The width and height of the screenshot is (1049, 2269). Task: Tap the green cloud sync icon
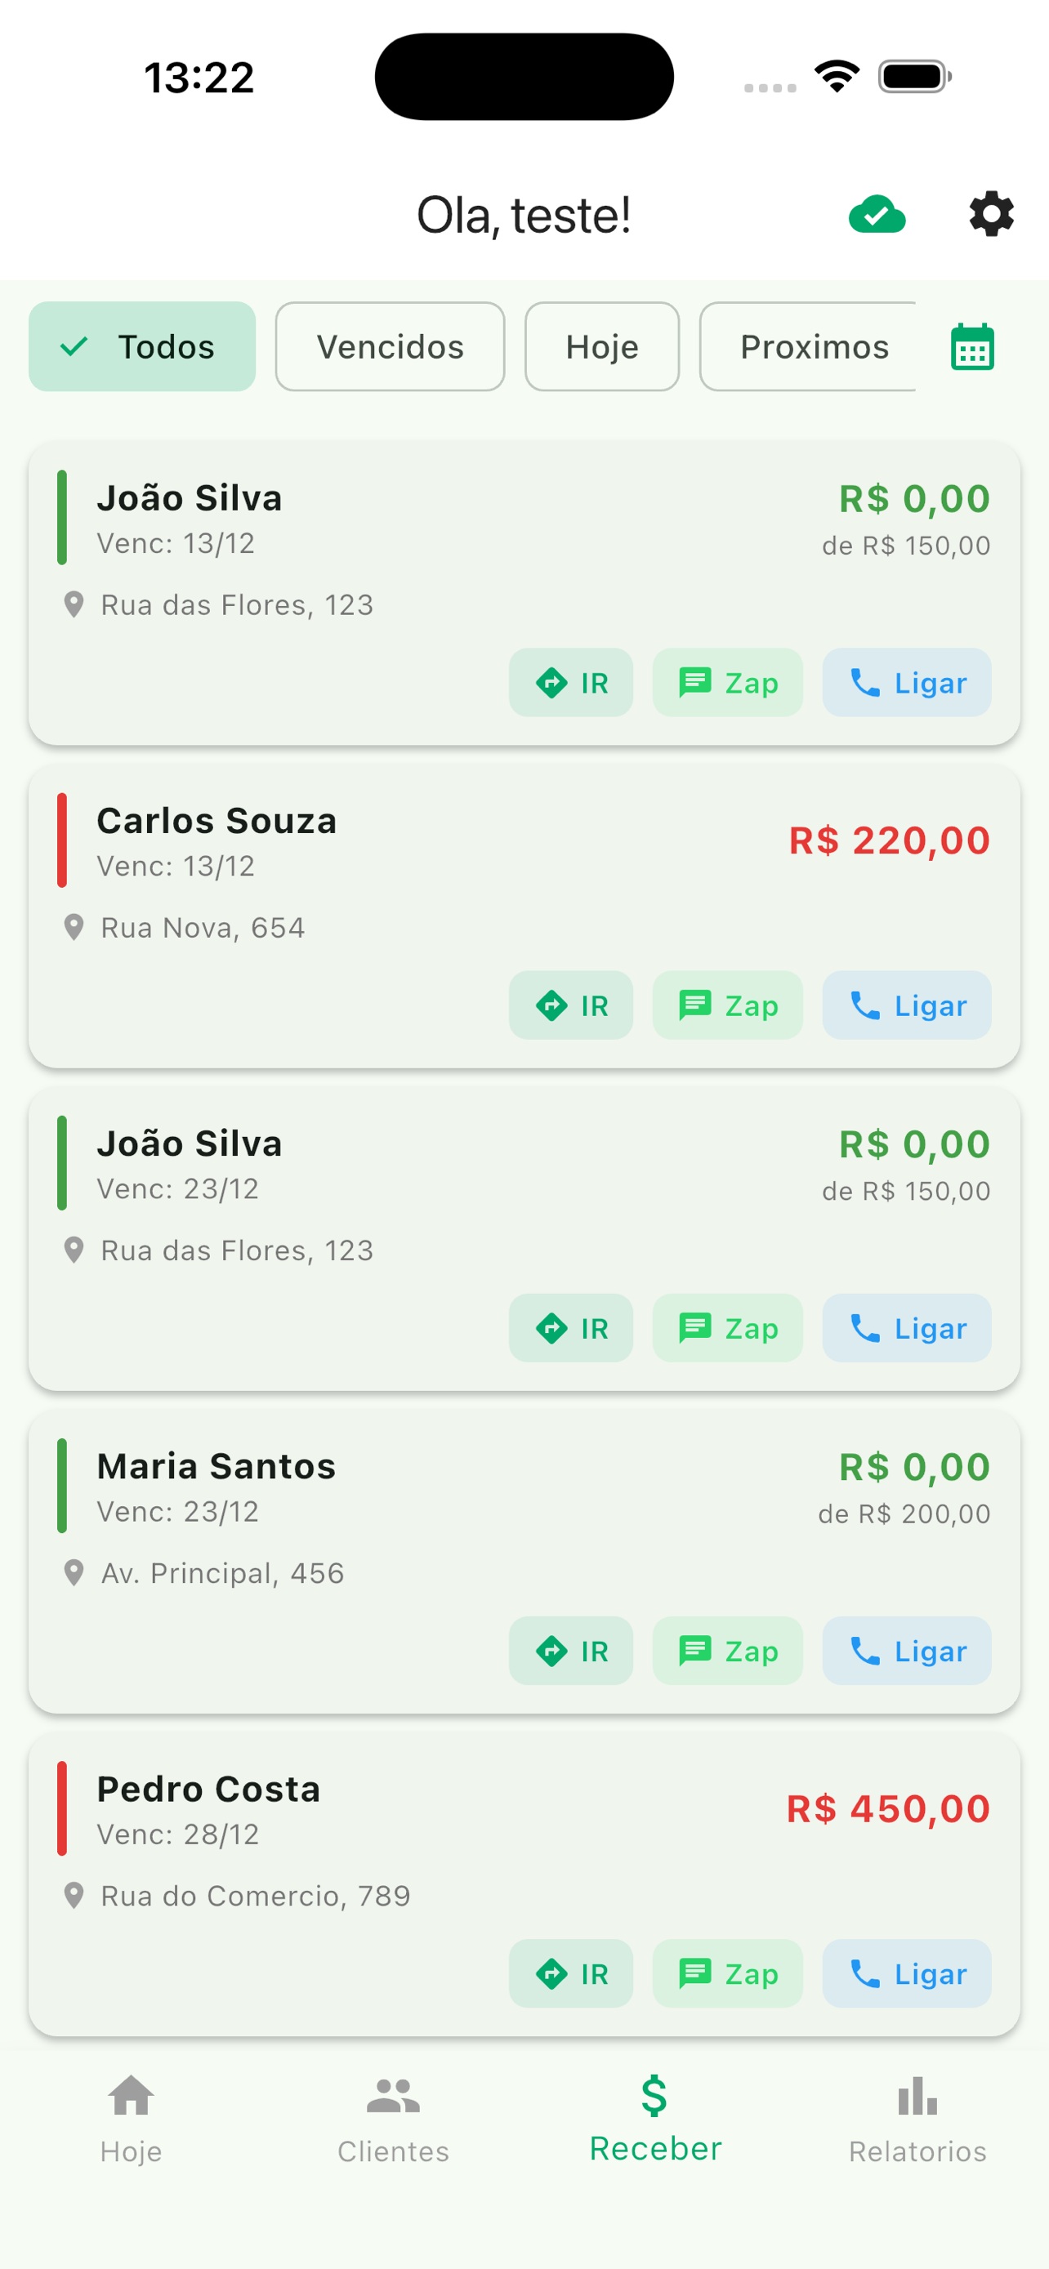877,214
